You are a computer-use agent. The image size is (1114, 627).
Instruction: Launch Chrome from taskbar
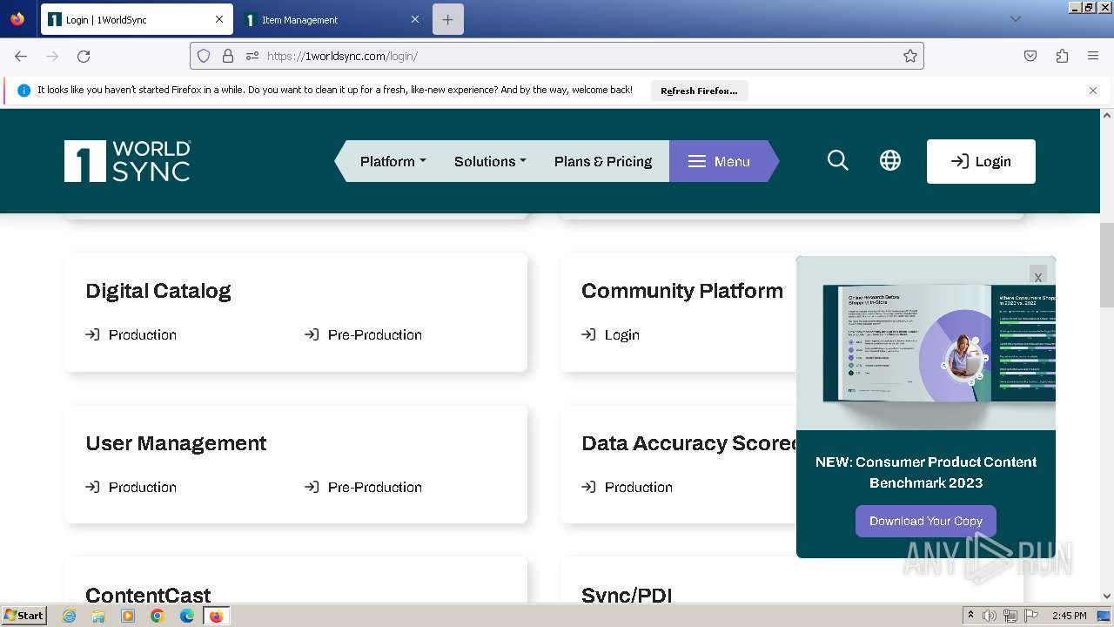tap(158, 616)
